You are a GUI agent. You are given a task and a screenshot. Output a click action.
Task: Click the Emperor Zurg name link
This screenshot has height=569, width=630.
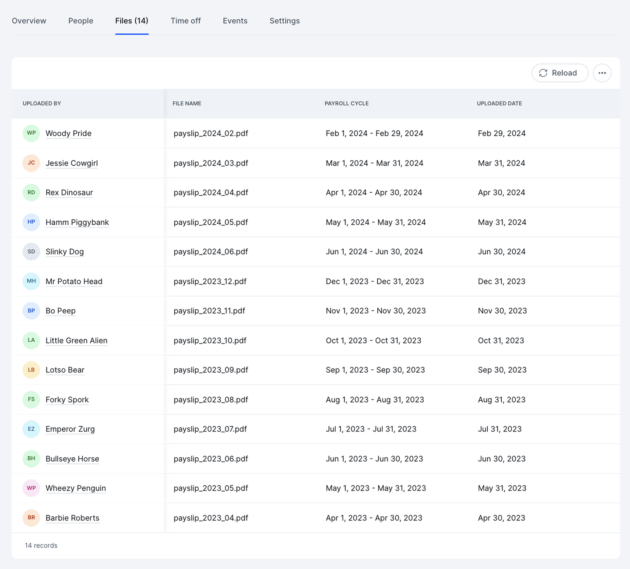70,429
